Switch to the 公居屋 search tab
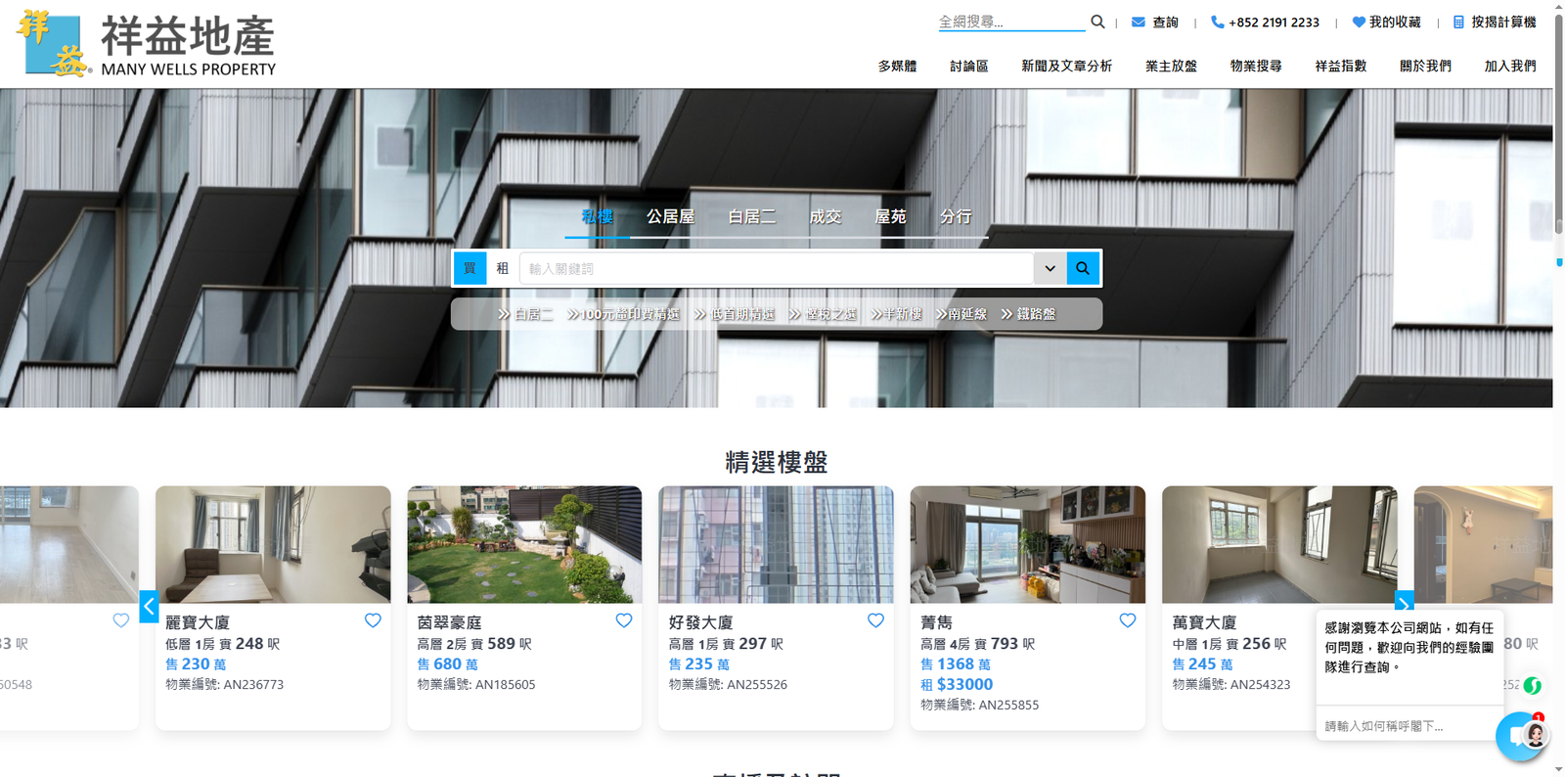 670,216
